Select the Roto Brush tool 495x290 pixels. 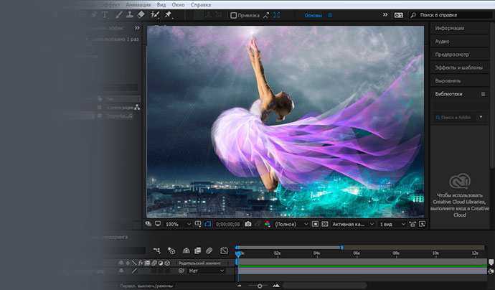click(x=155, y=14)
